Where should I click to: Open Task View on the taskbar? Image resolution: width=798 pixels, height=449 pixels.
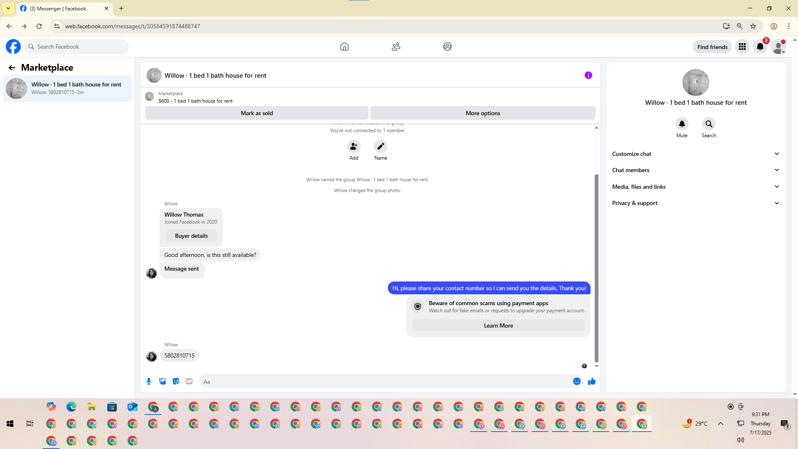click(x=30, y=424)
